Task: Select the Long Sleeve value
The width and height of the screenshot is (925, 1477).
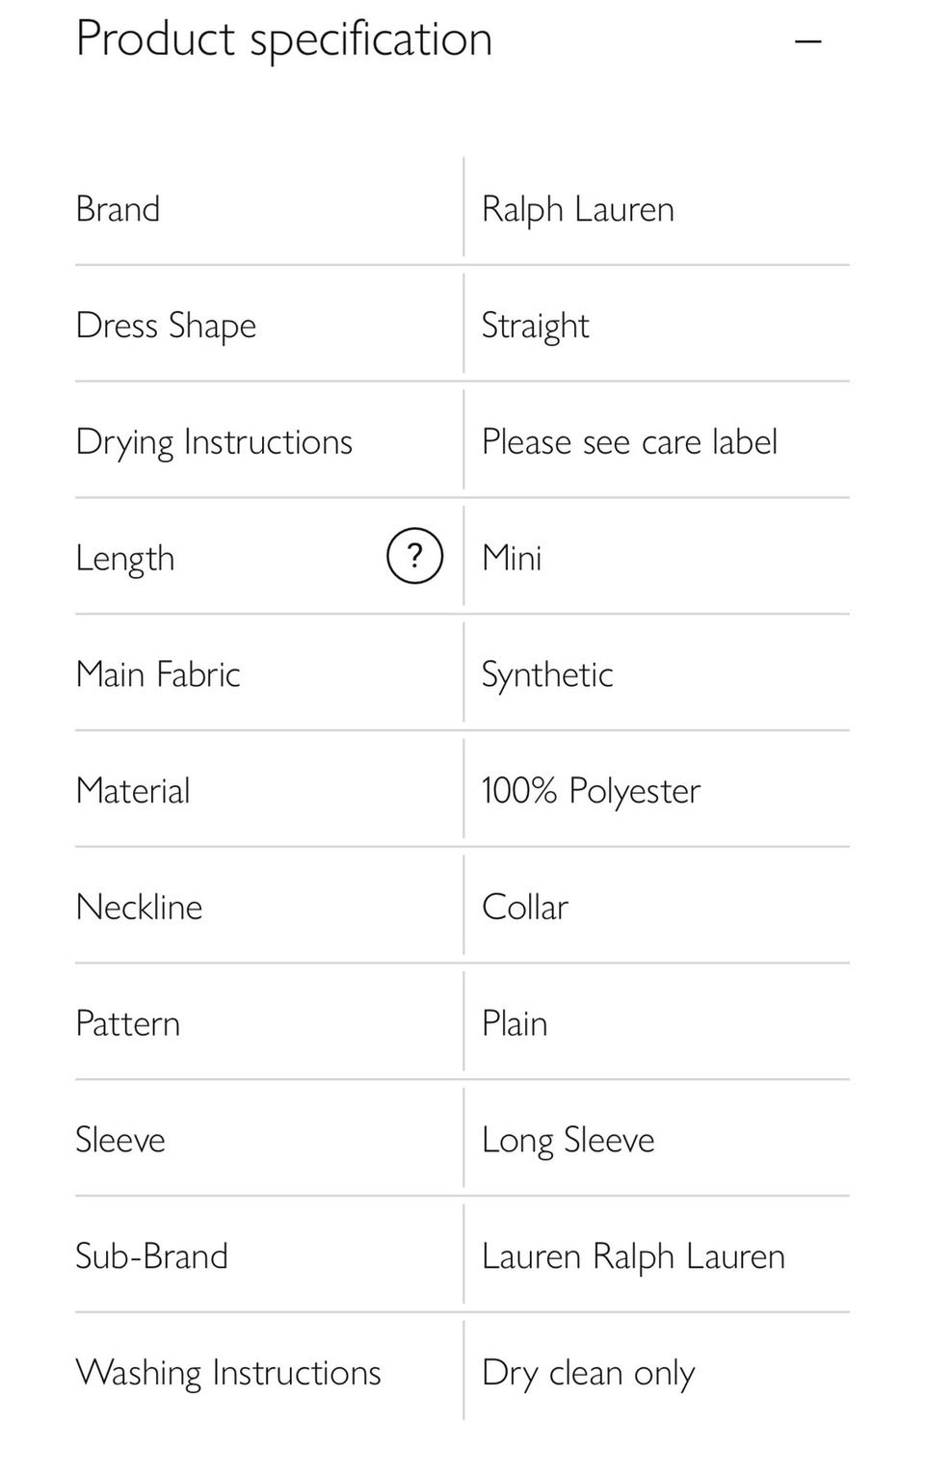Action: tap(568, 1141)
